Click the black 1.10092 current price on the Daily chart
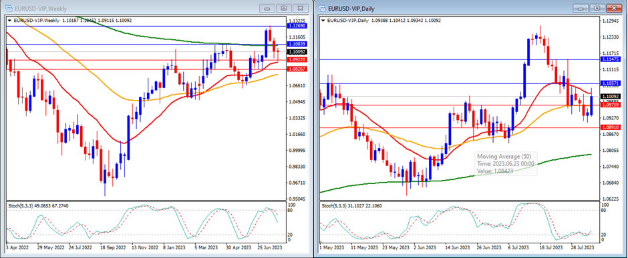The image size is (628, 258). point(611,96)
